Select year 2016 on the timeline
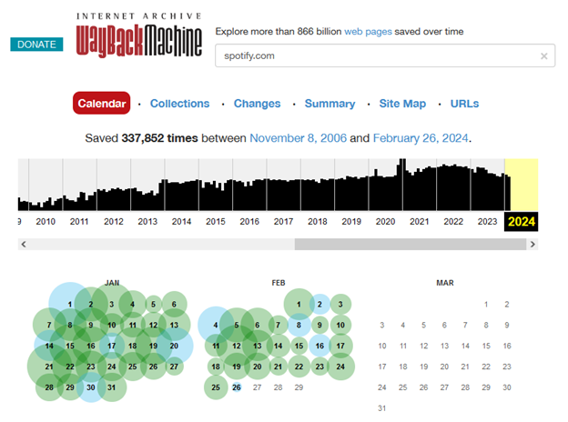 (249, 222)
